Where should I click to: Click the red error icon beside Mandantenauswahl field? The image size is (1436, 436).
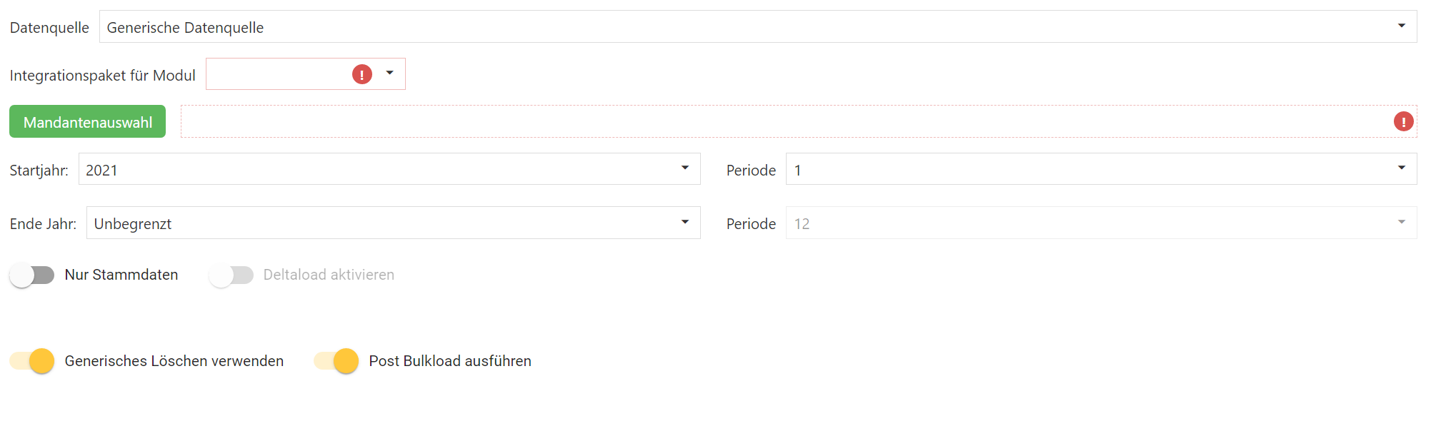[x=1403, y=122]
